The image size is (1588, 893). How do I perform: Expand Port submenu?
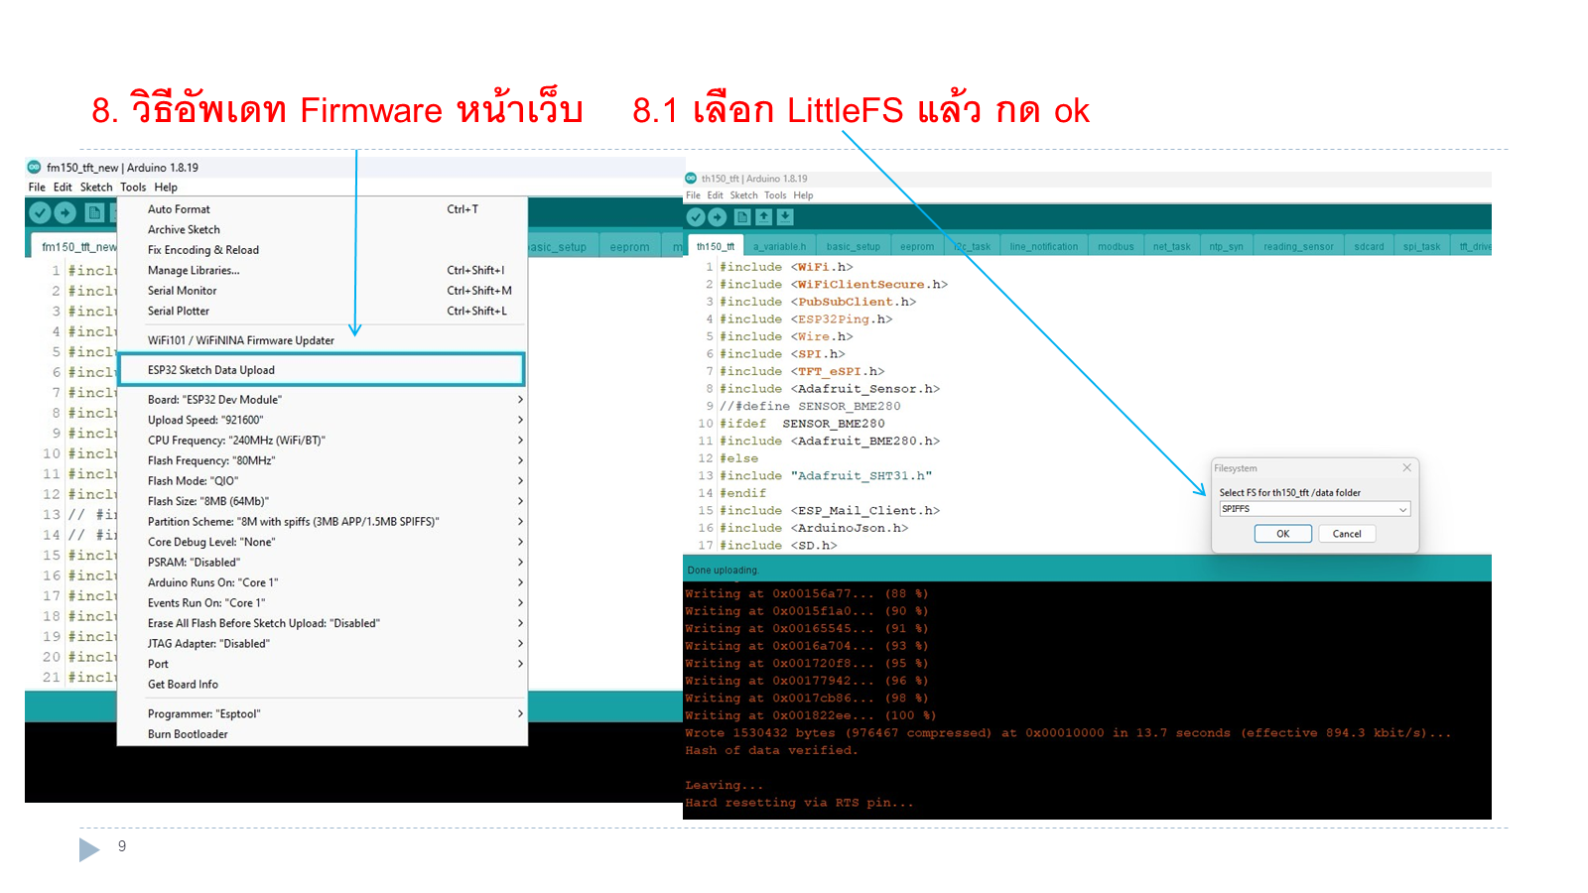(x=322, y=664)
